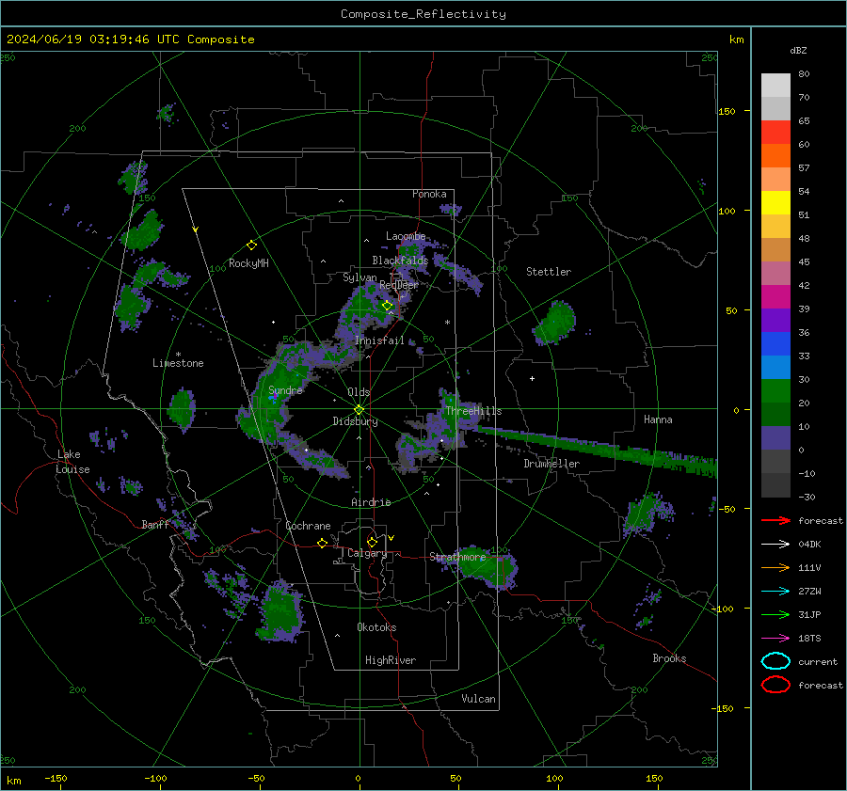Image resolution: width=847 pixels, height=791 pixels.
Task: Click the yellow 54 dBZ color swatch
Action: click(775, 203)
